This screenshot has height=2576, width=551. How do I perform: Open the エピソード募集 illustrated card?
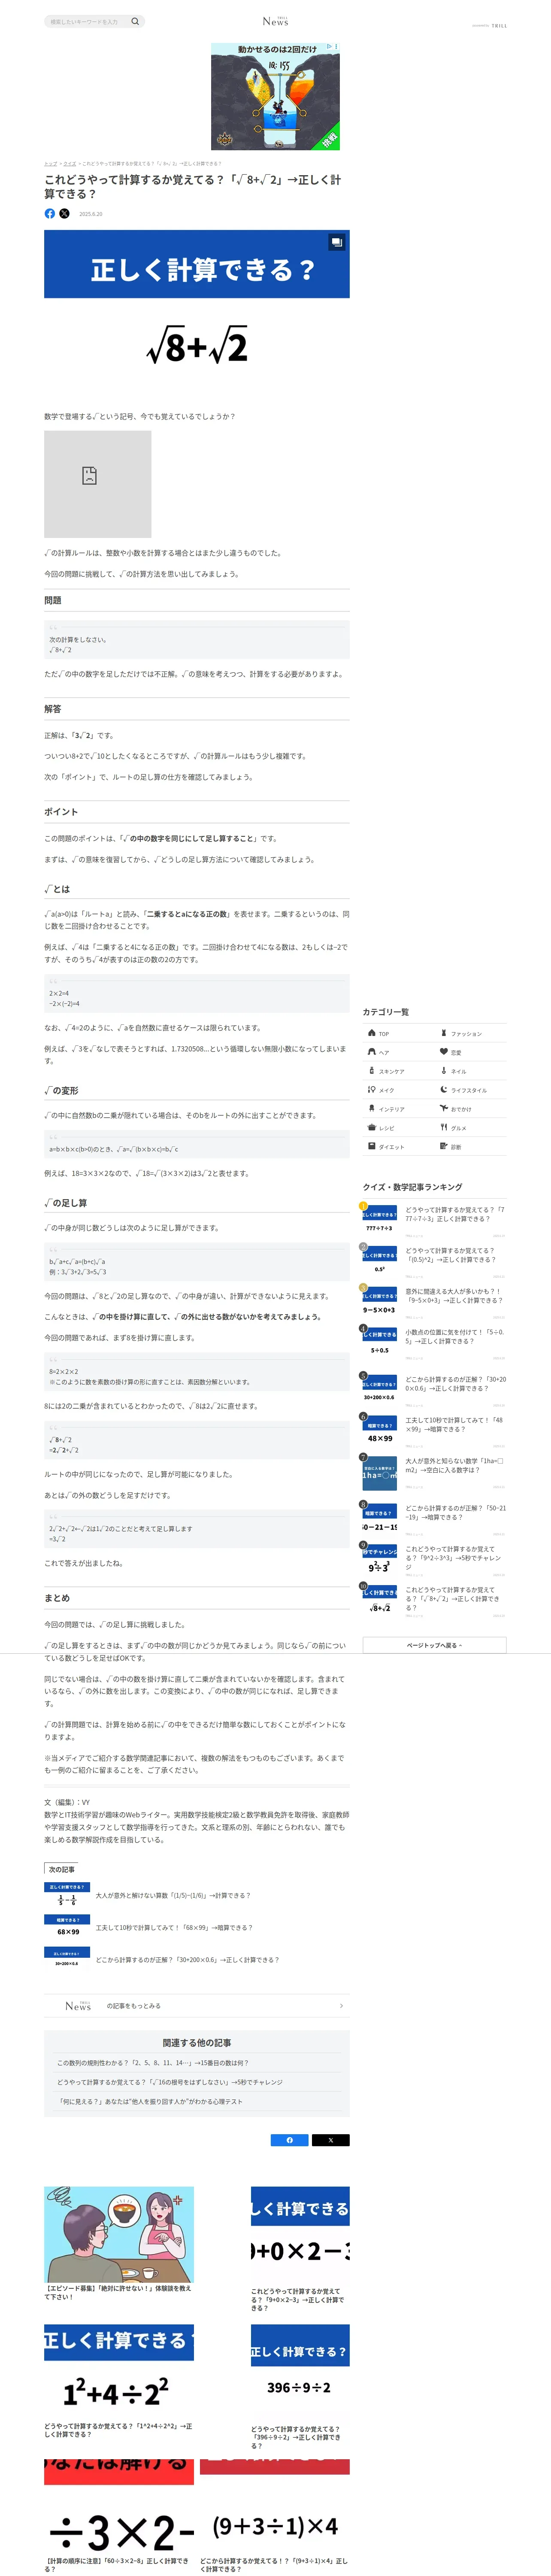point(119,2244)
